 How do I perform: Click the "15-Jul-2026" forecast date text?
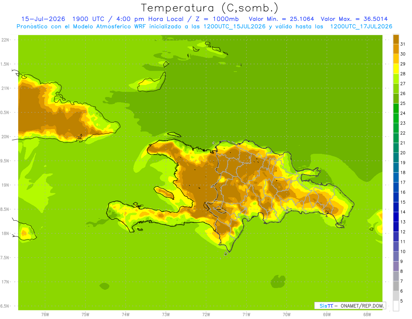(x=43, y=19)
